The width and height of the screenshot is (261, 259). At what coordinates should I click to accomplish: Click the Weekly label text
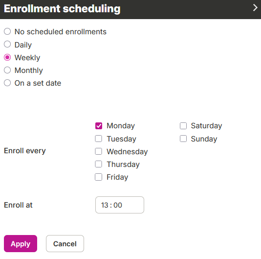pos(27,58)
